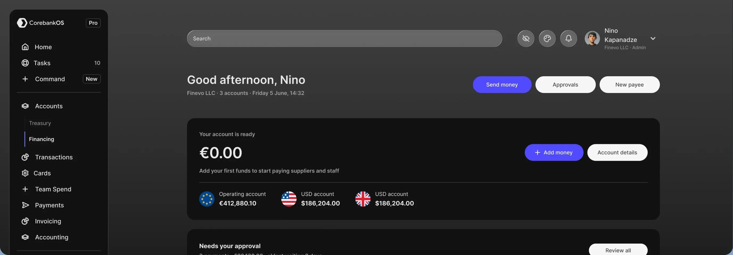733x255 pixels.
Task: Open the Approvals button
Action: pos(565,84)
